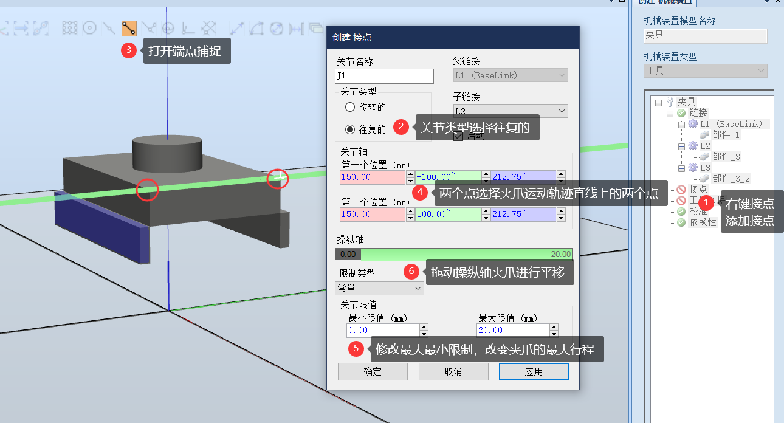The height and width of the screenshot is (423, 784).
Task: Enable grid snap mode
Action: [69, 27]
